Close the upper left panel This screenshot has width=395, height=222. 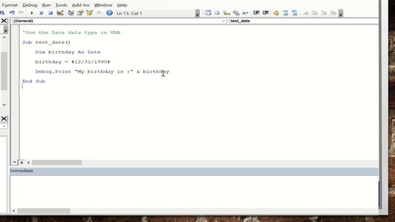(4, 20)
